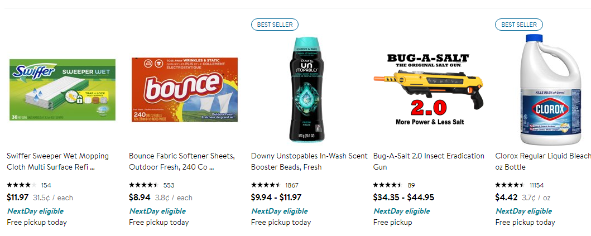Open Downy Unstopables In-Wash Scent Booster link

pos(309,161)
